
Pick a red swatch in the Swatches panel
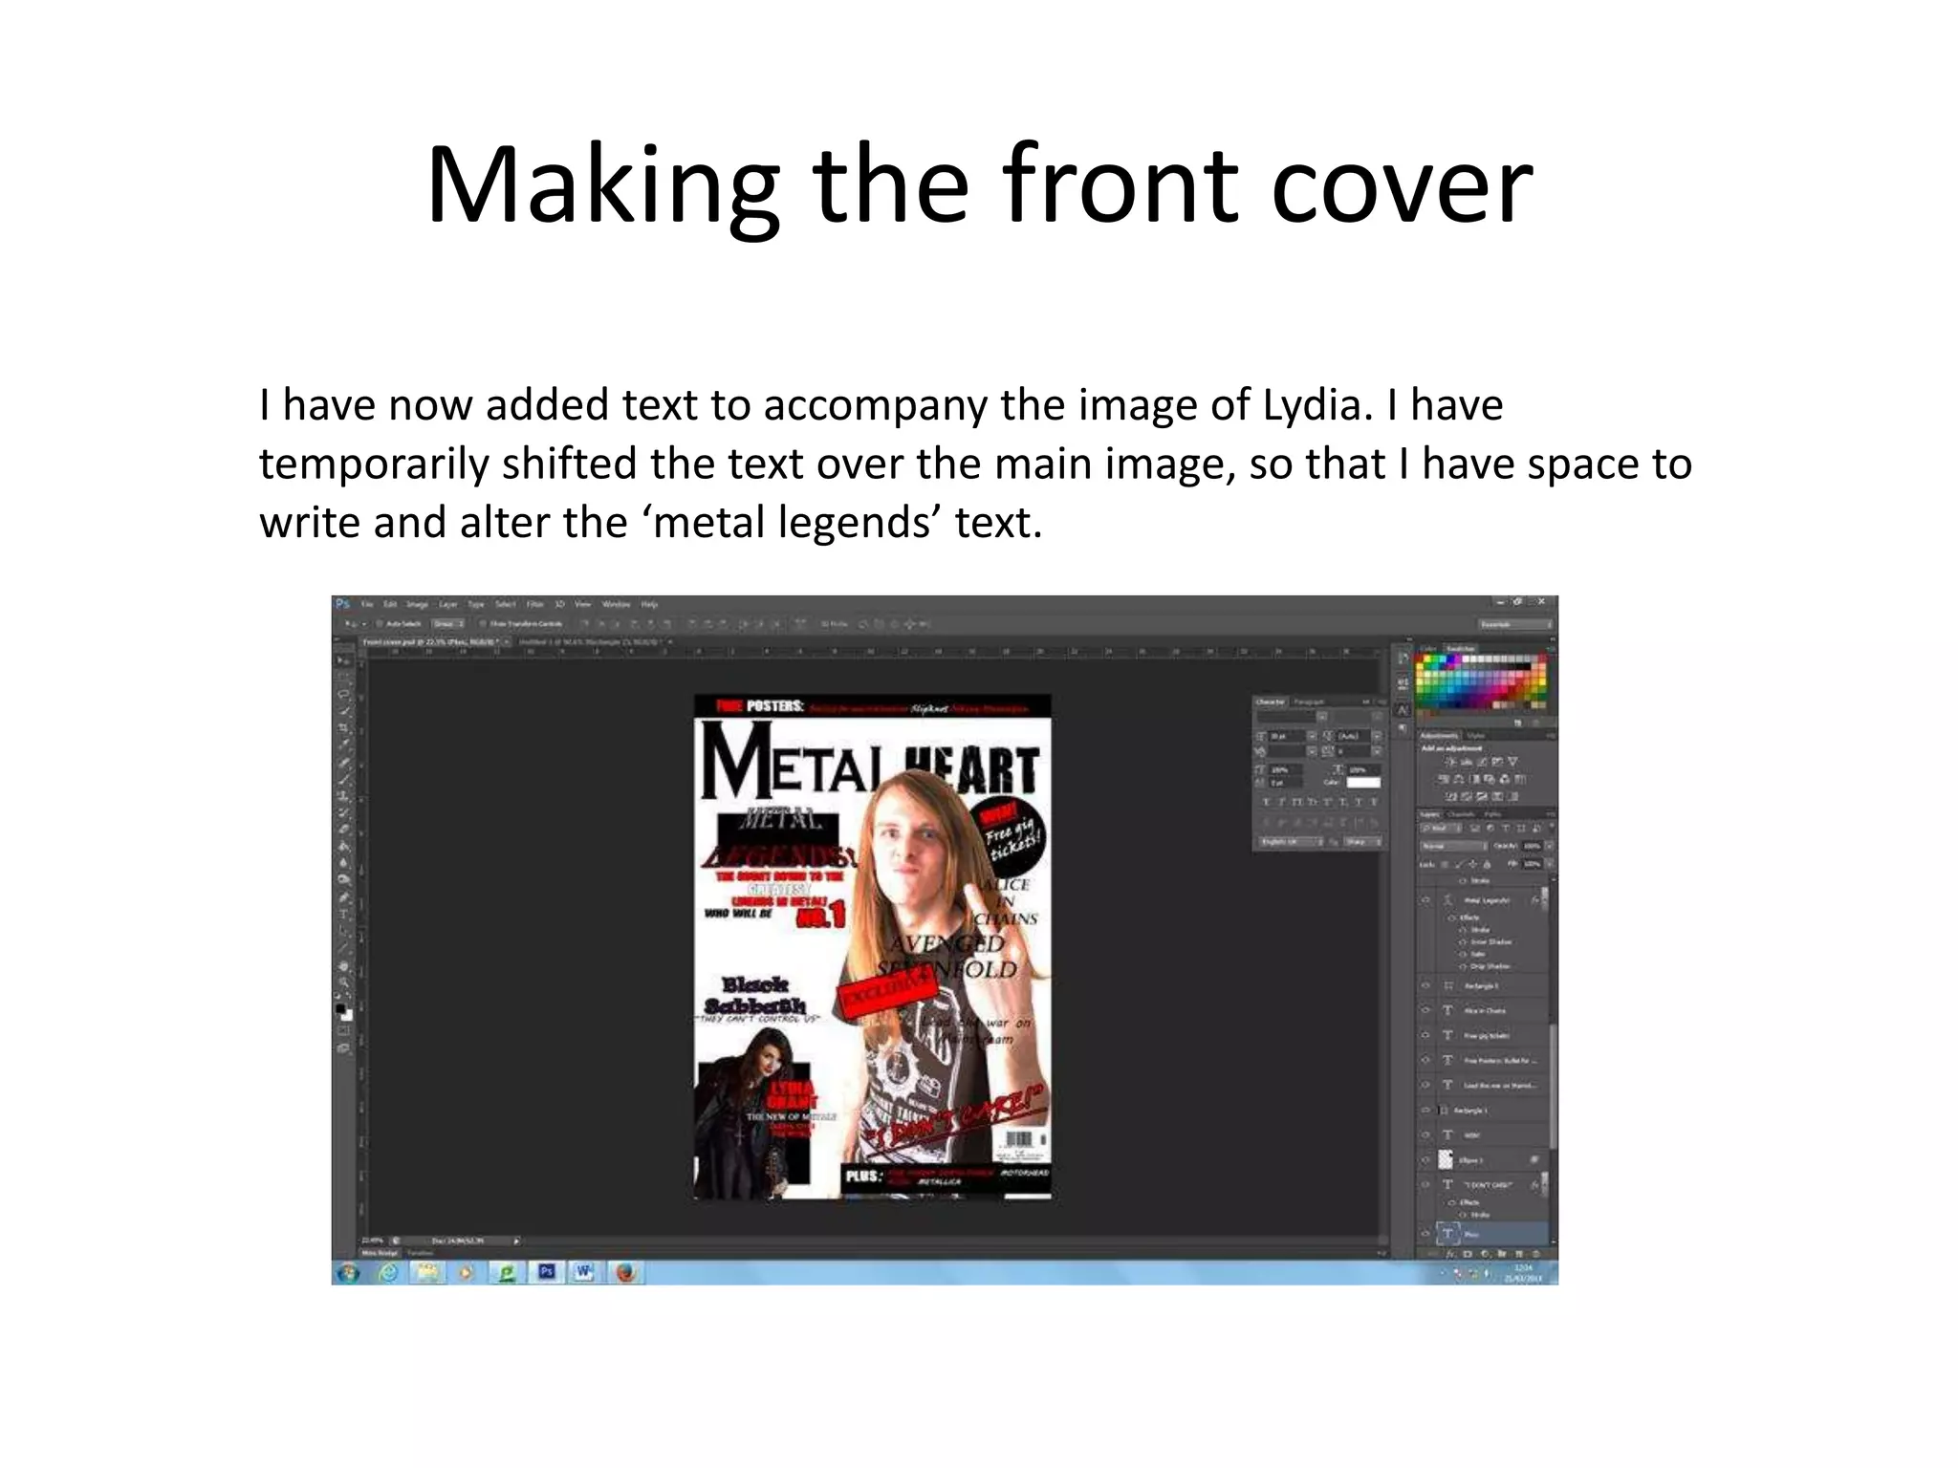[x=1421, y=658]
